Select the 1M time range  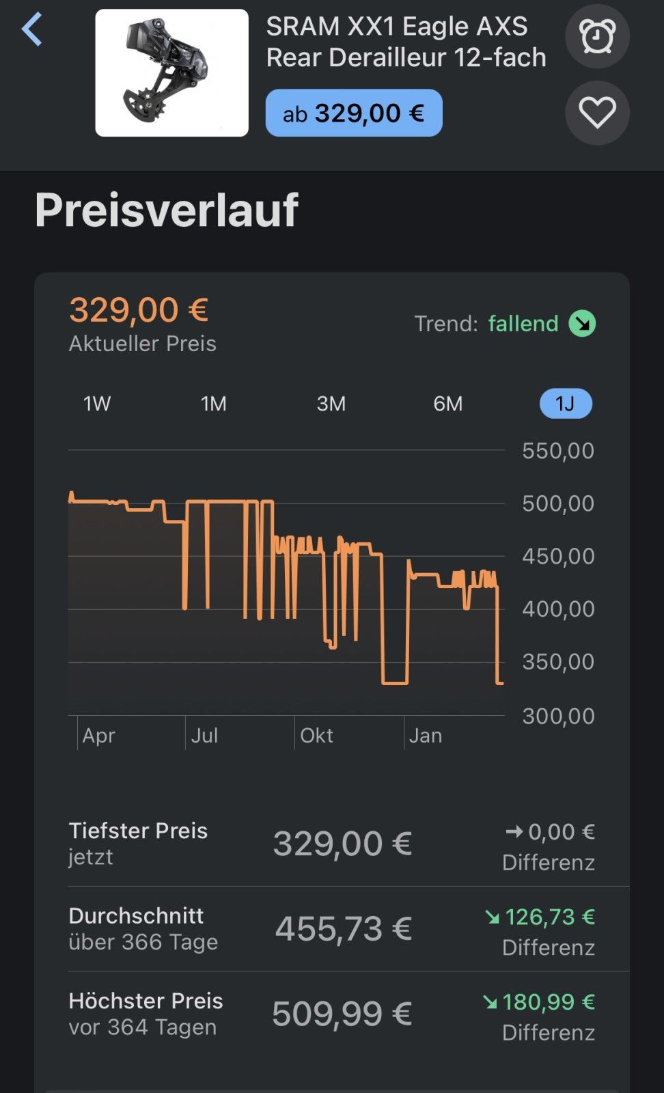point(213,404)
